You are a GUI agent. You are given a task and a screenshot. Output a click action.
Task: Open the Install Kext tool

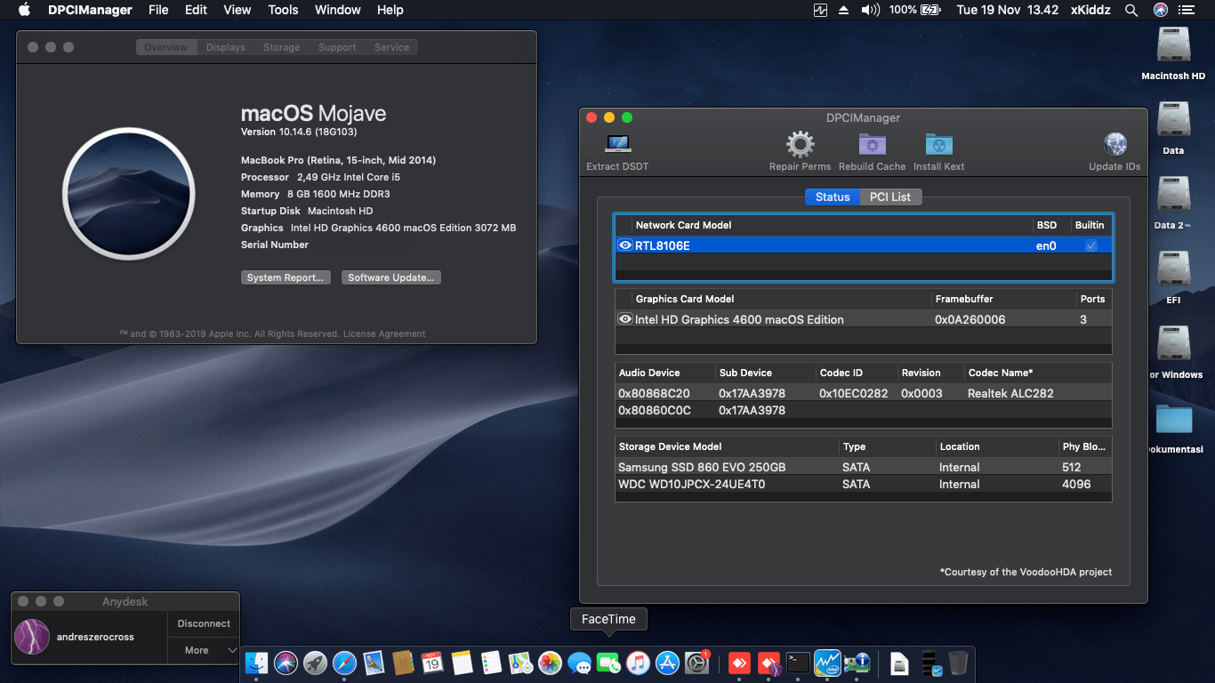(x=938, y=145)
